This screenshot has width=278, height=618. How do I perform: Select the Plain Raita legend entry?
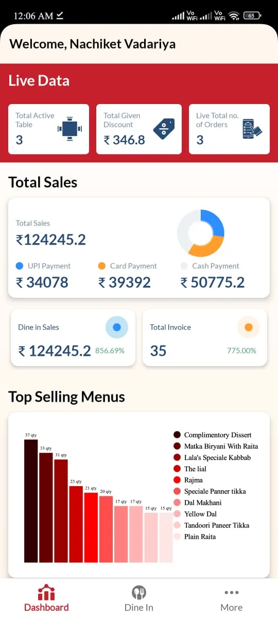tap(195, 537)
